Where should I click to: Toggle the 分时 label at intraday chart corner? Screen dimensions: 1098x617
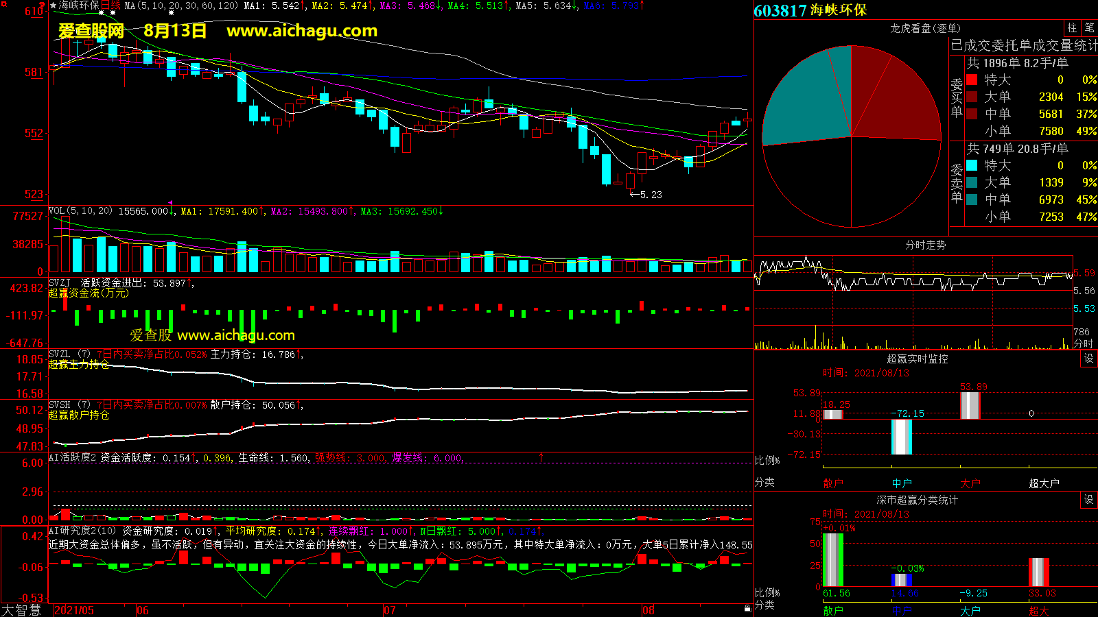click(1083, 343)
